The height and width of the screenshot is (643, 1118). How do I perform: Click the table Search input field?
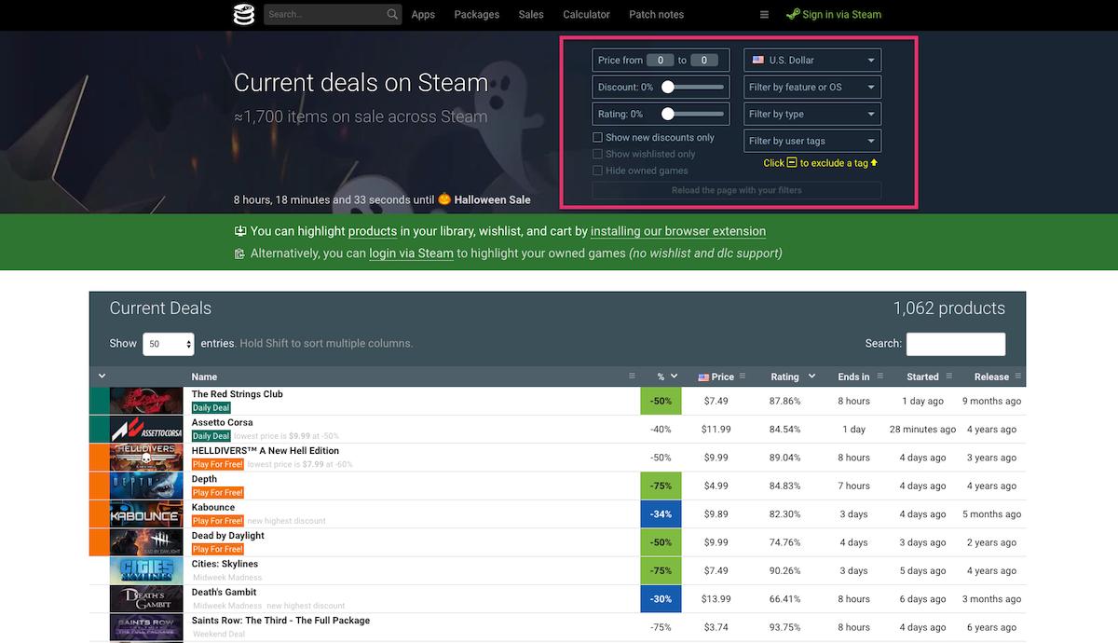click(x=955, y=343)
